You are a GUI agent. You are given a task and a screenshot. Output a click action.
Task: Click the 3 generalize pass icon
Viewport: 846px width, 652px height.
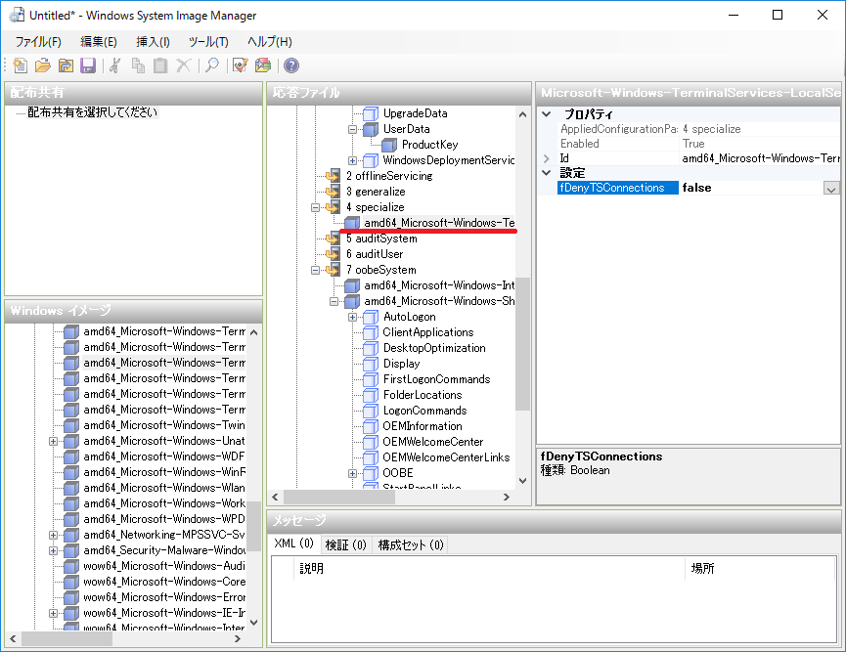click(x=333, y=192)
